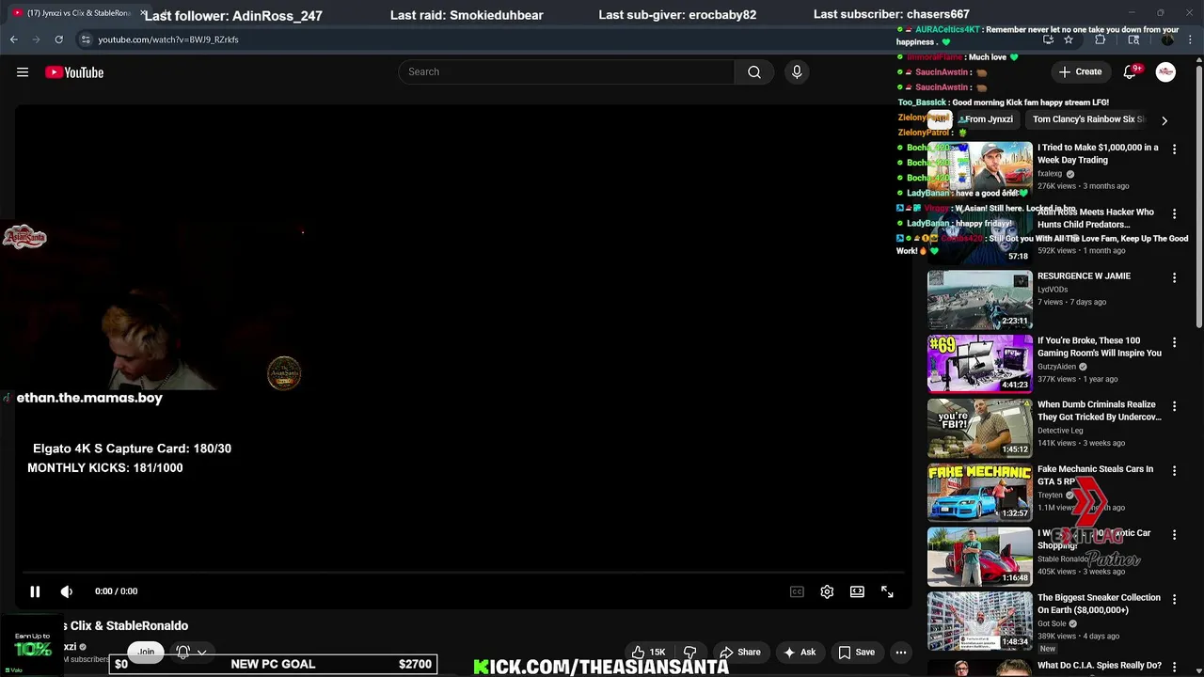The width and height of the screenshot is (1204, 677).
Task: Show next filter chips with the arrow
Action: point(1164,120)
